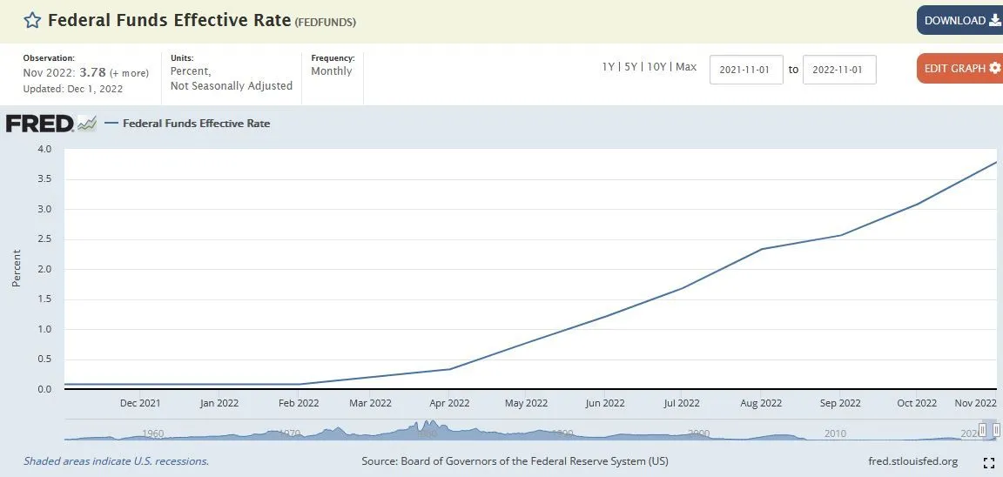Click the blue legend line marker
1003x477 pixels.
click(x=111, y=124)
